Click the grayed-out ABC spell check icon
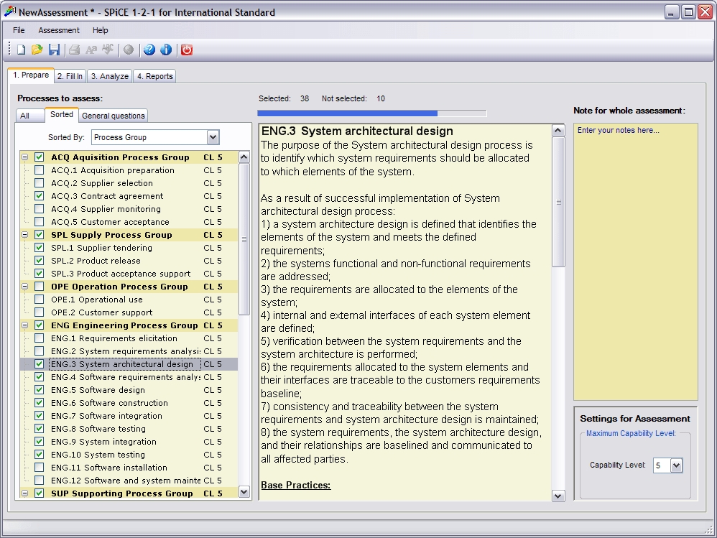 [x=108, y=50]
